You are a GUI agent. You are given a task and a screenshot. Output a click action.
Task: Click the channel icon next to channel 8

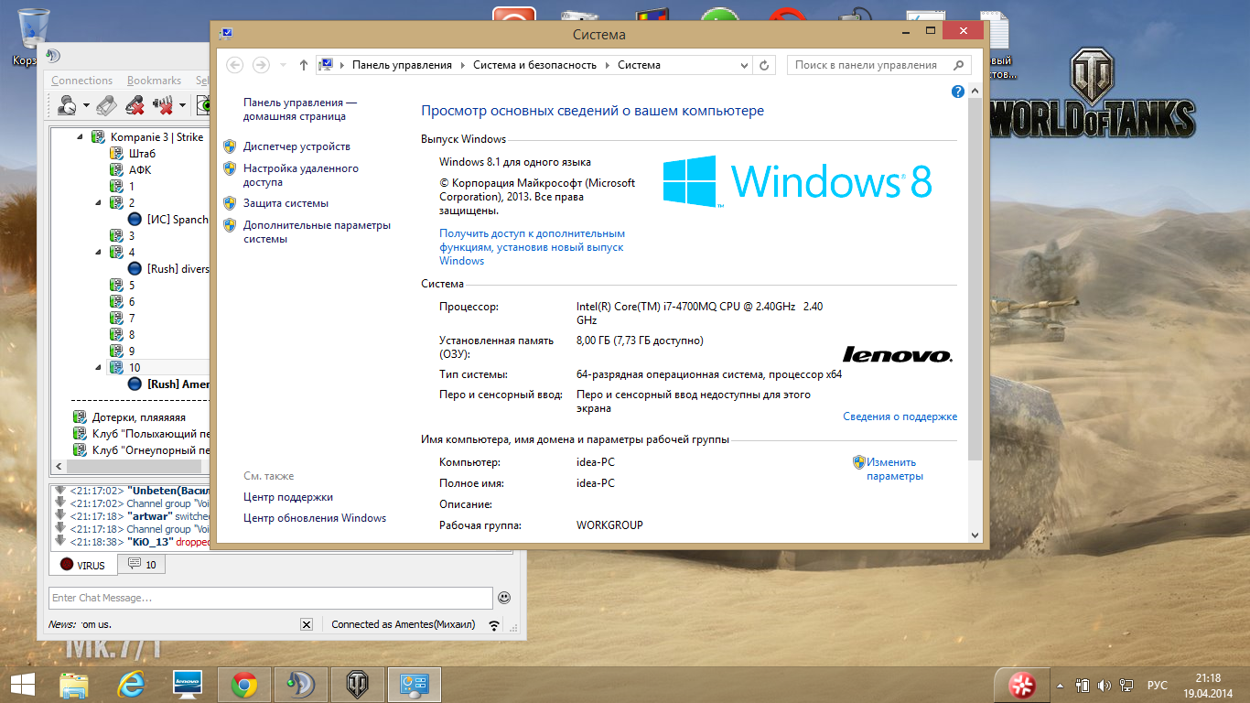coord(116,334)
